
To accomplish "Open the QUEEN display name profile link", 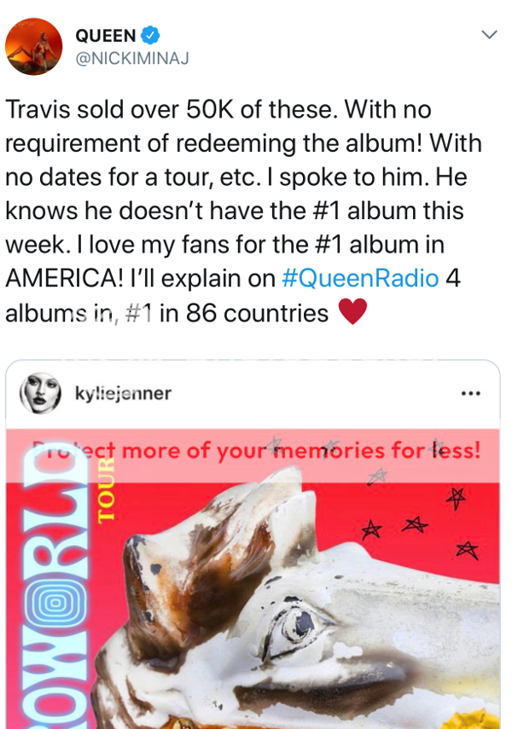I will pyautogui.click(x=105, y=35).
